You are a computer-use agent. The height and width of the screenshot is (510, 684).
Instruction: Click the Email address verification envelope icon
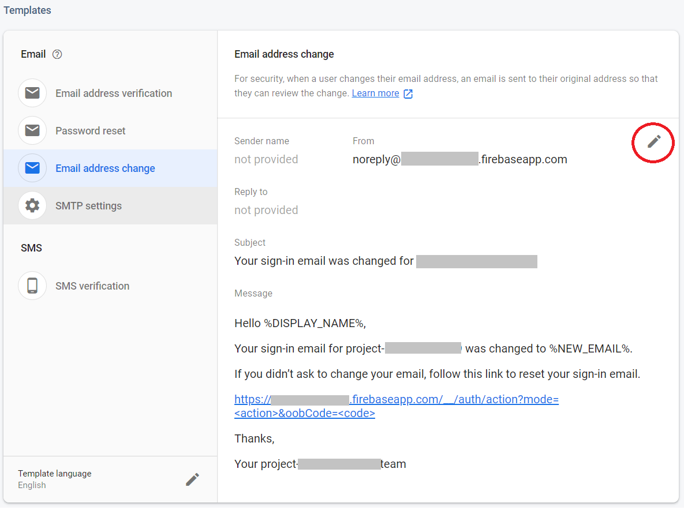[x=32, y=93]
